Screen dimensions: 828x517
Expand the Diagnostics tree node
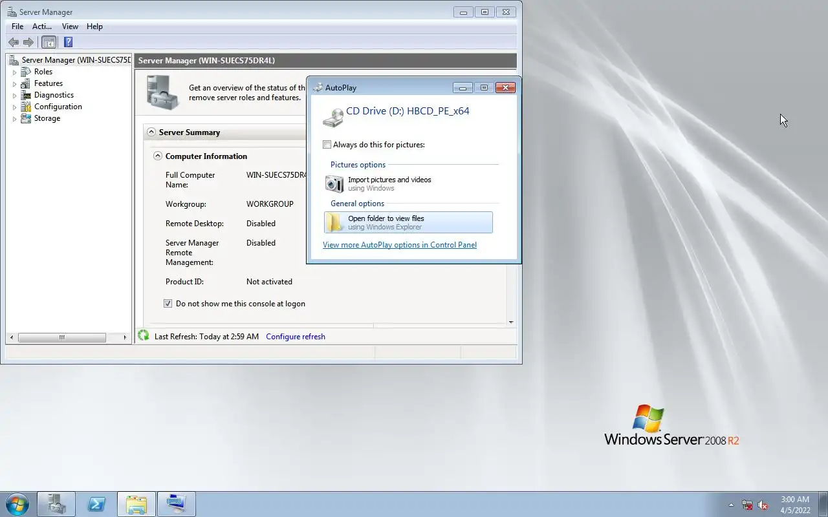(14, 96)
